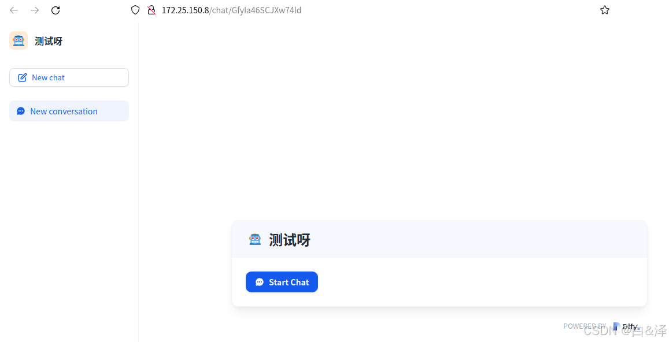This screenshot has width=669, height=342.
Task: Open the tracking protection shield icon
Action: pyautogui.click(x=135, y=10)
